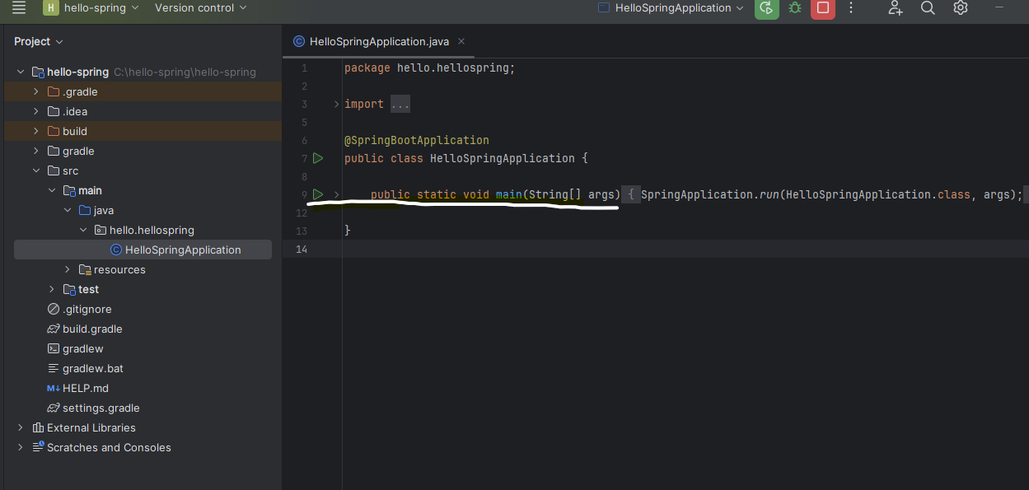Expand External Libraries node
Image resolution: width=1029 pixels, height=490 pixels.
click(20, 427)
